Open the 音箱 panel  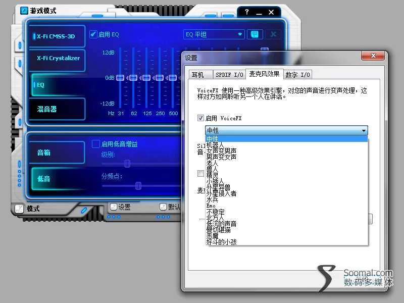click(x=57, y=153)
